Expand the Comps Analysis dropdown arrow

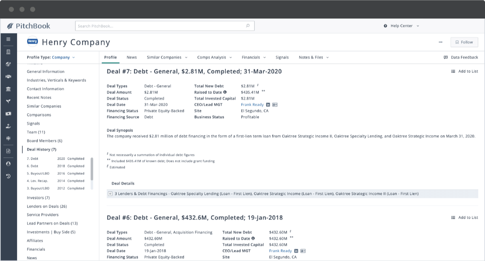click(x=231, y=57)
